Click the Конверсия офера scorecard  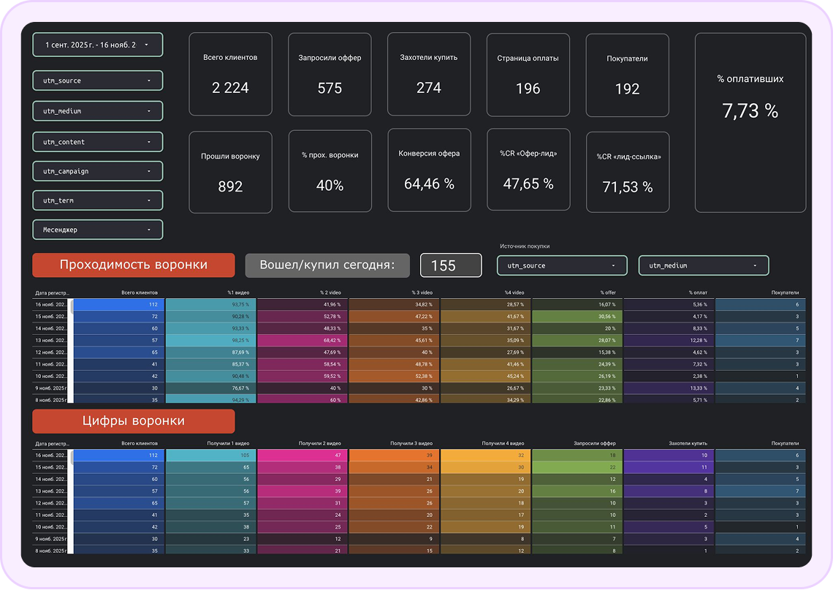[429, 172]
